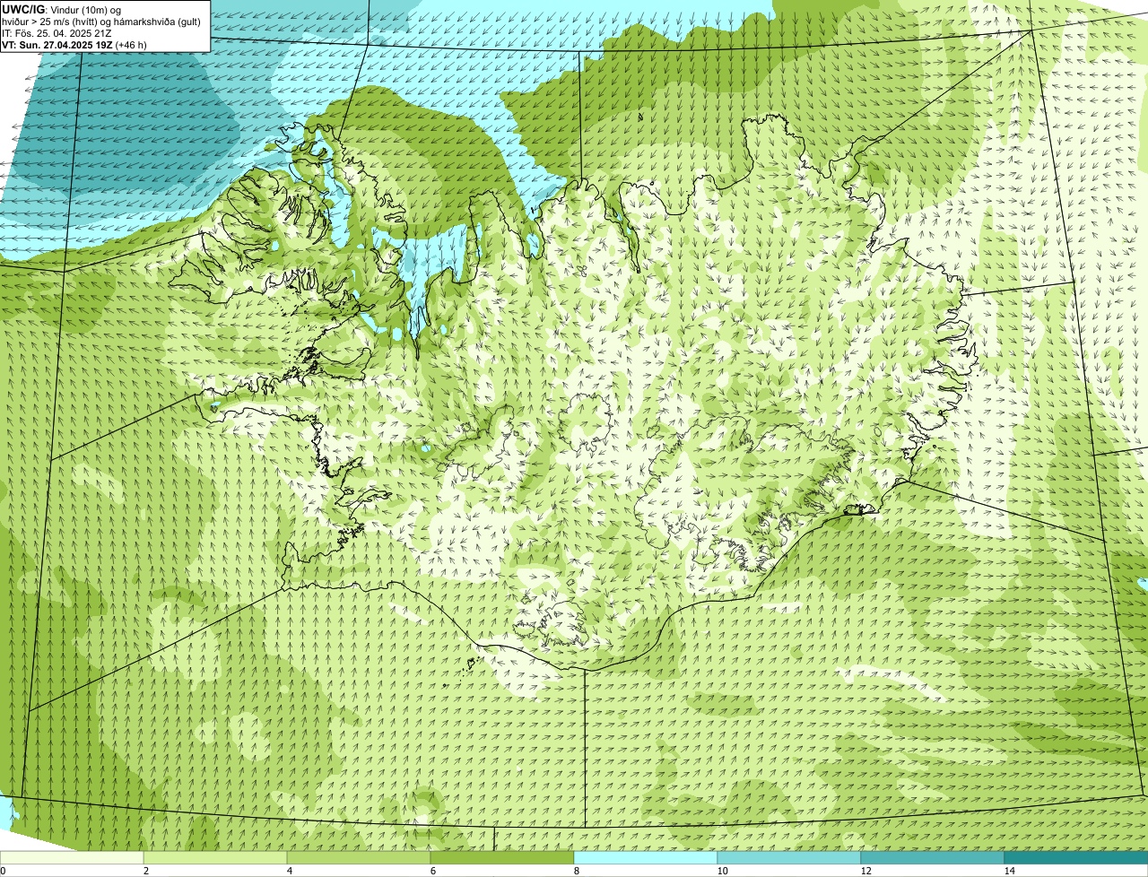Click the title line "UWC/IG: Vindur (10m) og"
Image resolution: width=1148 pixels, height=877 pixels.
[61, 10]
